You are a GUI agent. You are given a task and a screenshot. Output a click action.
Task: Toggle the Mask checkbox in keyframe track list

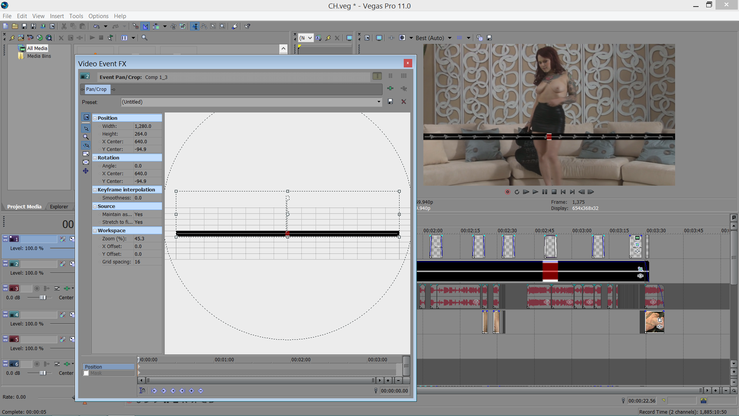click(x=86, y=373)
